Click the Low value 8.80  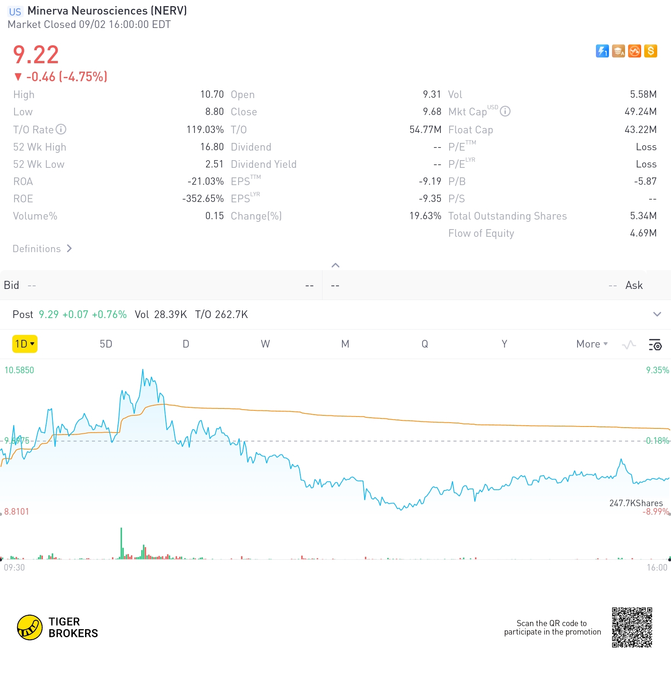214,112
